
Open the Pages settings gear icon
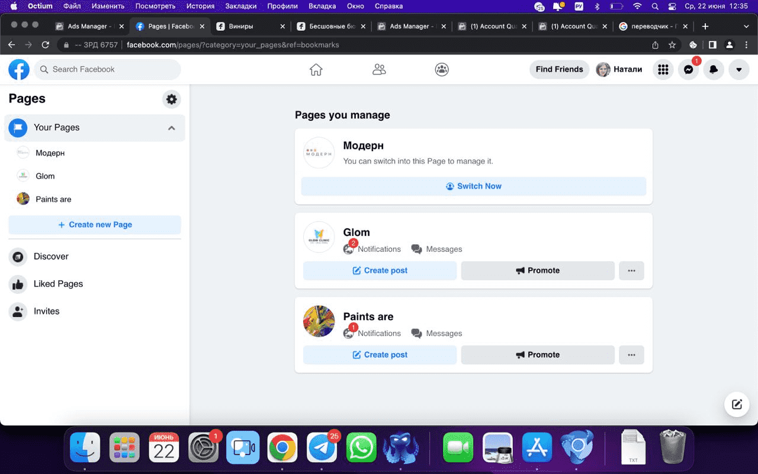(172, 100)
